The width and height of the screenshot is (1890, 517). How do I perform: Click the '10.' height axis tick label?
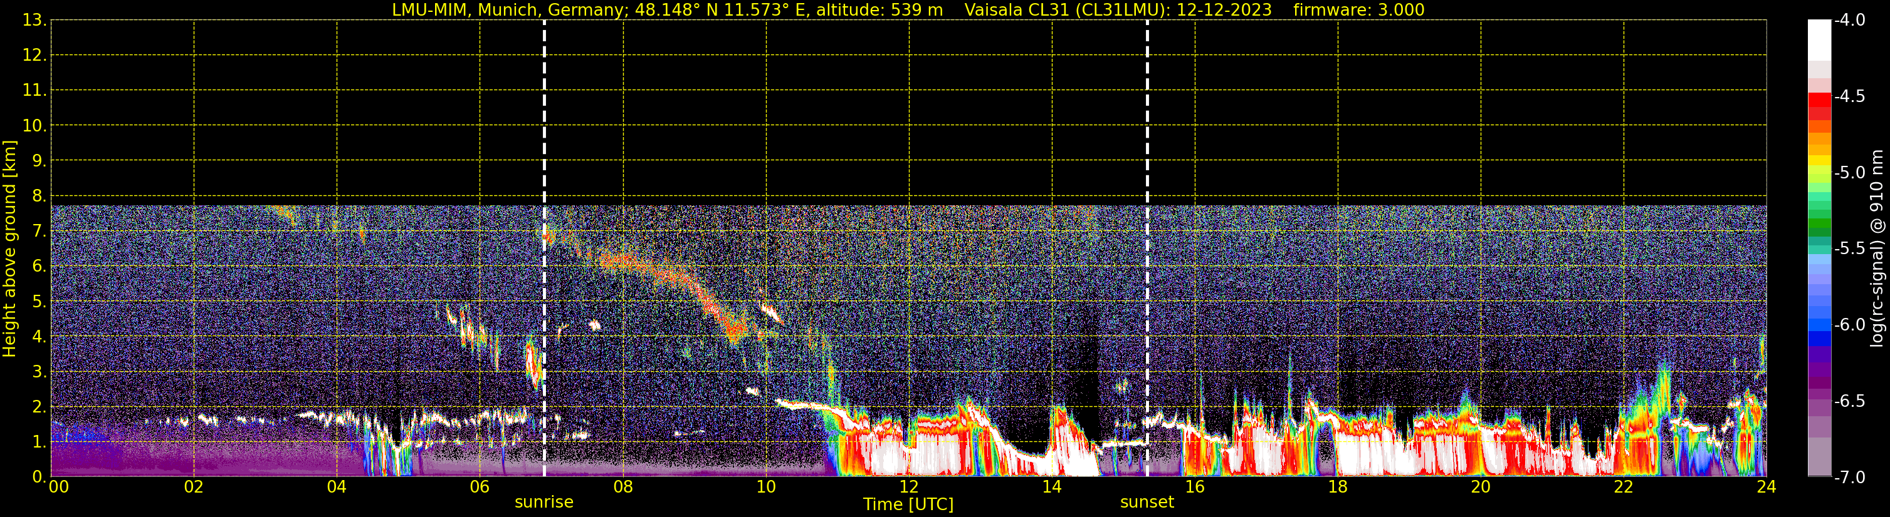[35, 126]
